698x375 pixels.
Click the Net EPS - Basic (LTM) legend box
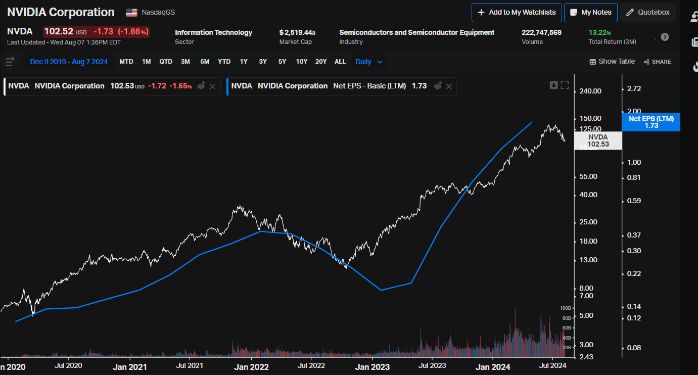pyautogui.click(x=342, y=86)
